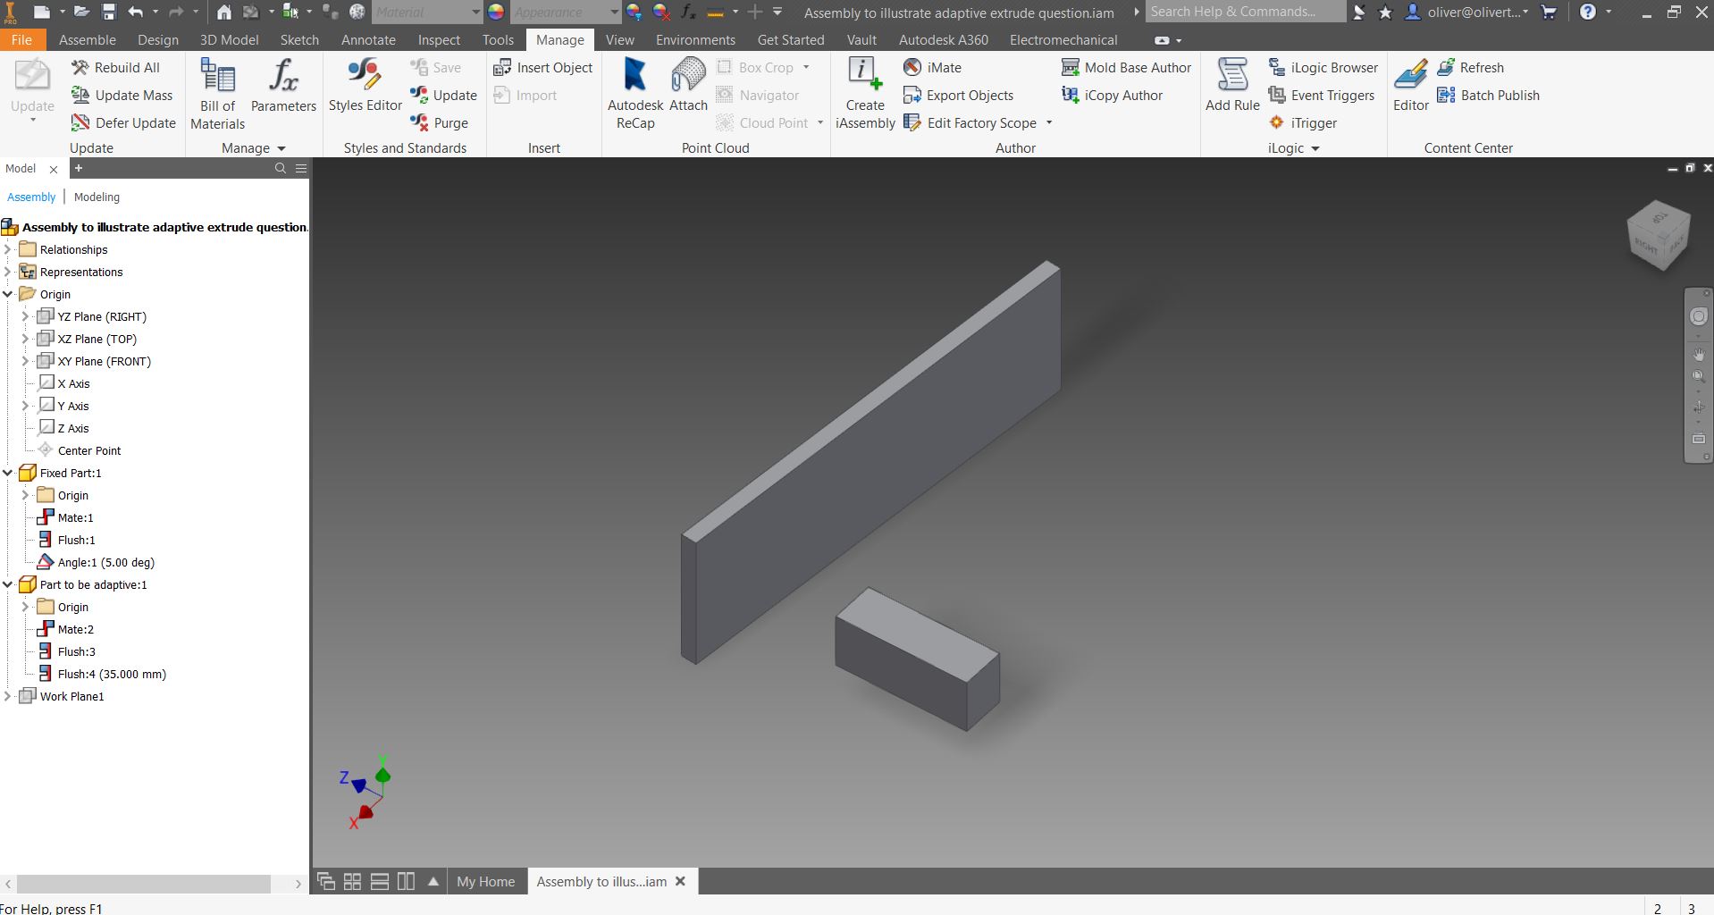Click the Update Mass button
The image size is (1714, 915).
tap(123, 95)
